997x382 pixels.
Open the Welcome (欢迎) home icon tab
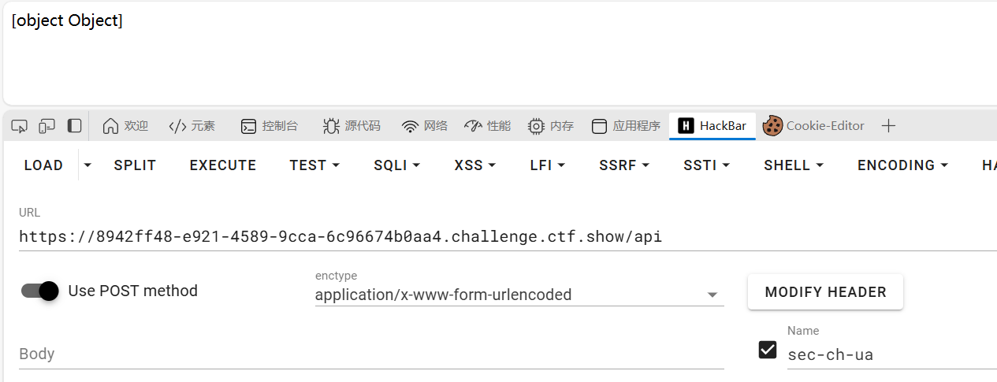125,126
